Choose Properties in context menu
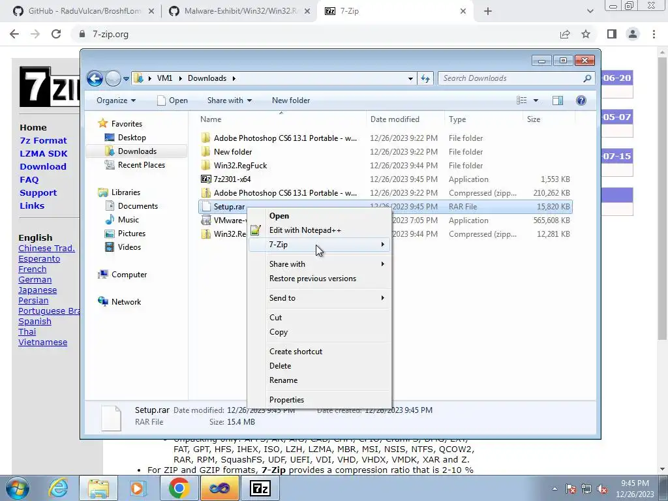Viewport: 668px width, 501px height. click(320, 400)
